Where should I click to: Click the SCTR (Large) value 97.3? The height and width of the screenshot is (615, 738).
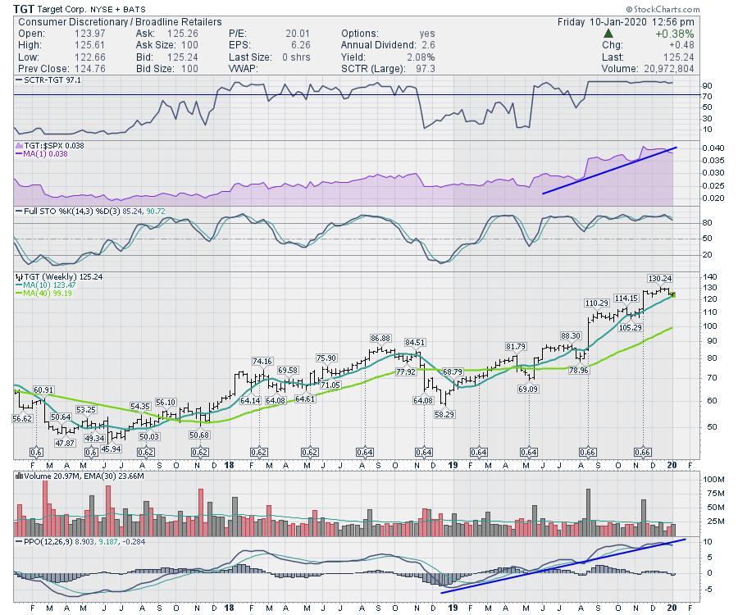point(426,69)
